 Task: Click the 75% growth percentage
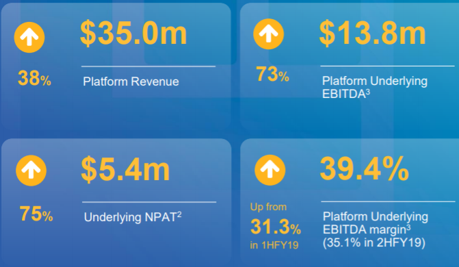click(36, 214)
